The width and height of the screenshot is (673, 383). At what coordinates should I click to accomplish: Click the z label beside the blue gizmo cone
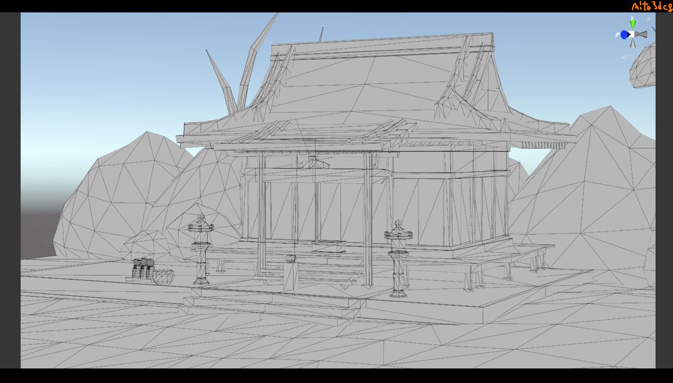[x=617, y=34]
